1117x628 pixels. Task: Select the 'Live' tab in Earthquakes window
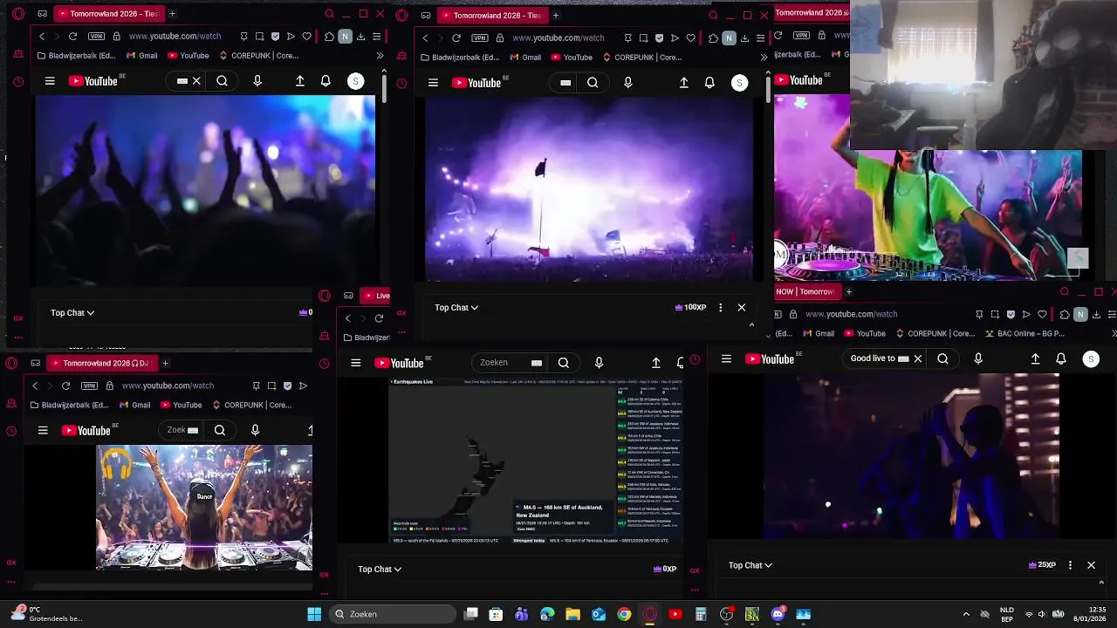376,296
